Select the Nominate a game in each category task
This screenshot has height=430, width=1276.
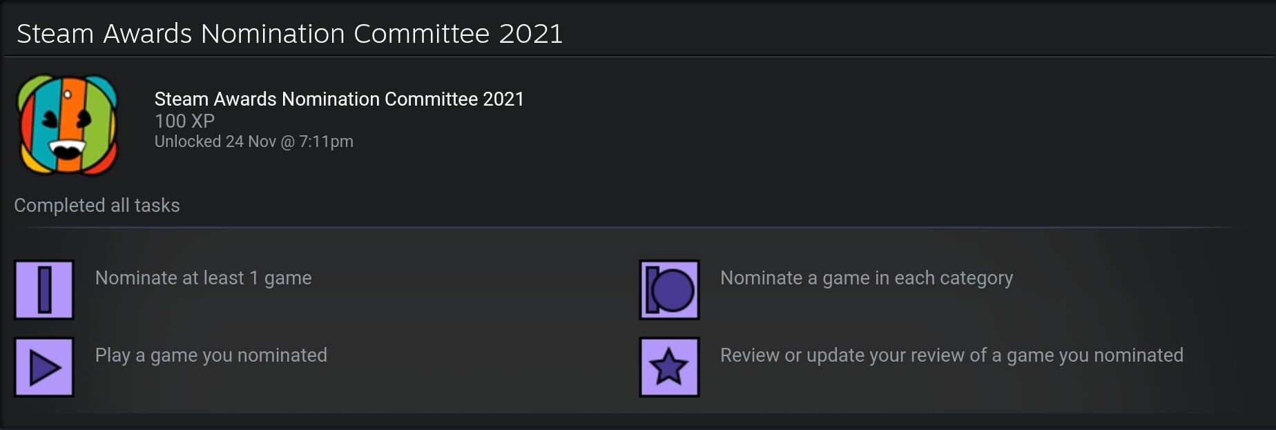(x=867, y=278)
